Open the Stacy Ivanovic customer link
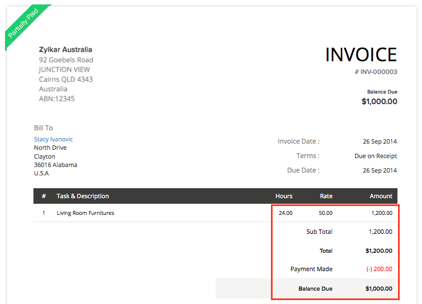Viewport: 422px width, 304px height. click(54, 139)
